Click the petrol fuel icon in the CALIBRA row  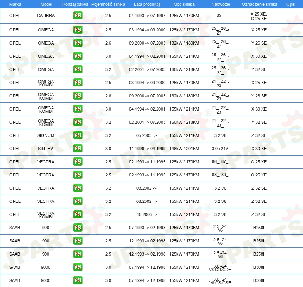coord(77,15)
